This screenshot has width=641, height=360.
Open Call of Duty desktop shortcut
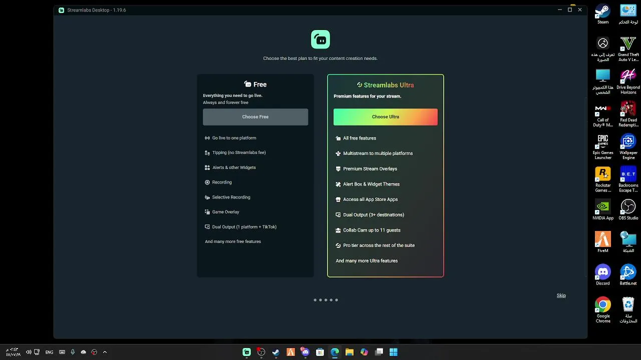[x=603, y=114]
